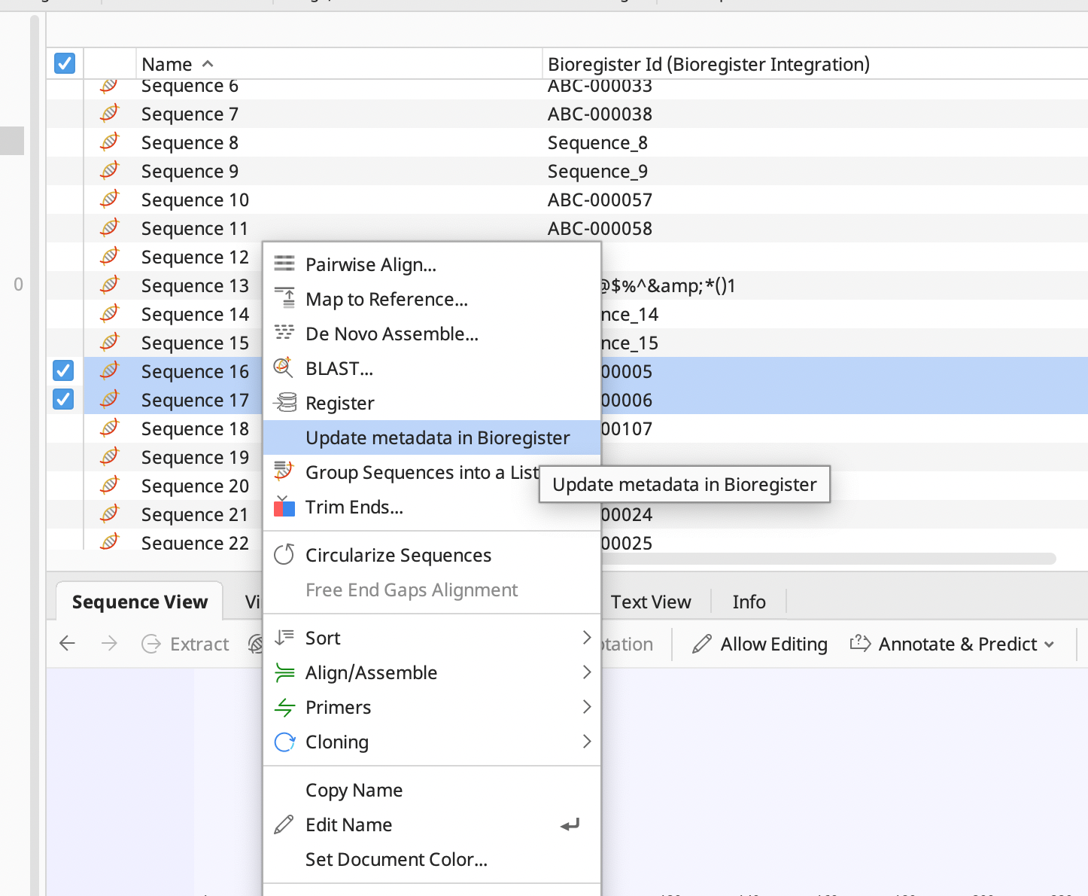
Task: Uncheck the select-all header checkbox
Action: 64,63
